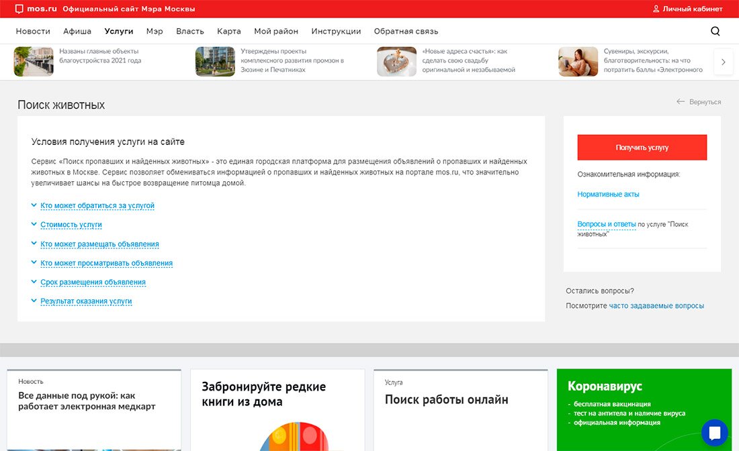Open the 'Нормативные акты' link
The width and height of the screenshot is (739, 451).
608,195
